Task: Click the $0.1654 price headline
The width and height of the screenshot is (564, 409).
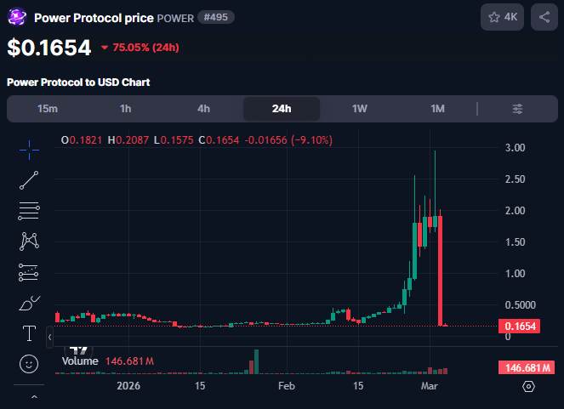Action: [49, 48]
